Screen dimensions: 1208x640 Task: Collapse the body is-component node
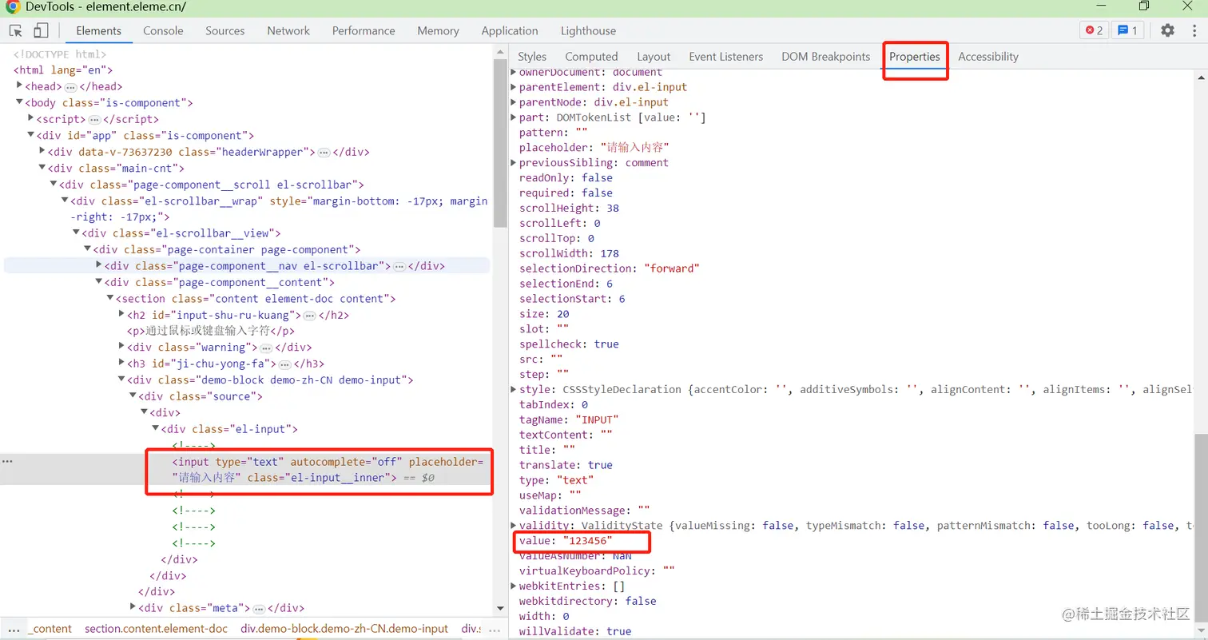(20, 102)
